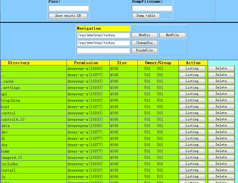
Task: Click the DumpFilename text field
Action: pyautogui.click(x=152, y=8)
